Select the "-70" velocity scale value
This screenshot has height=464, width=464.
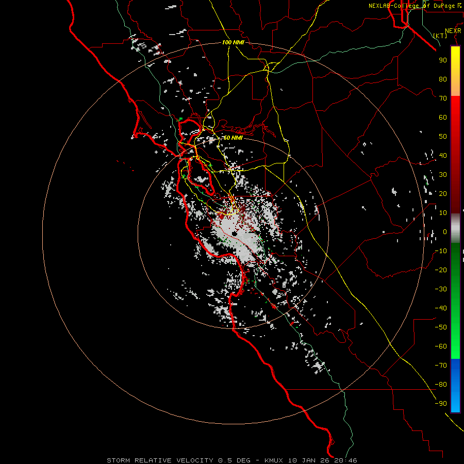(441, 366)
